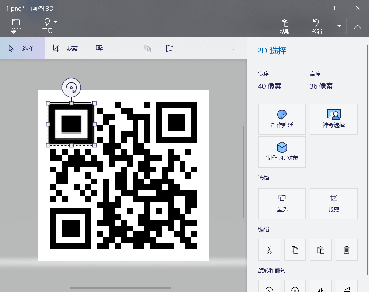Open the three-dot more options menu
Screen dimensions: 369x292
[236, 49]
